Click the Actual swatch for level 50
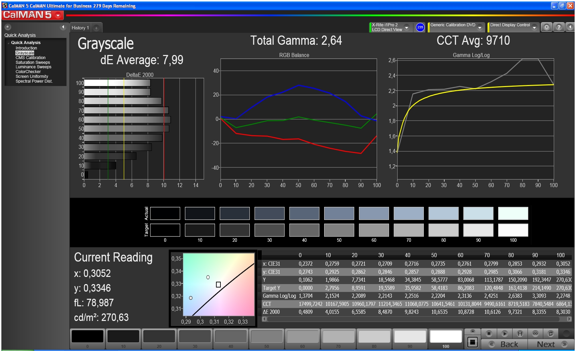The image size is (576, 351). (x=339, y=213)
